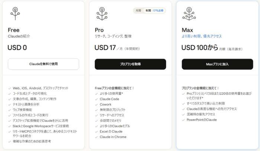Image resolution: width=260 pixels, height=151 pixels.
Task: Switch billing to 月間 (monthly)
Action: (138, 11)
